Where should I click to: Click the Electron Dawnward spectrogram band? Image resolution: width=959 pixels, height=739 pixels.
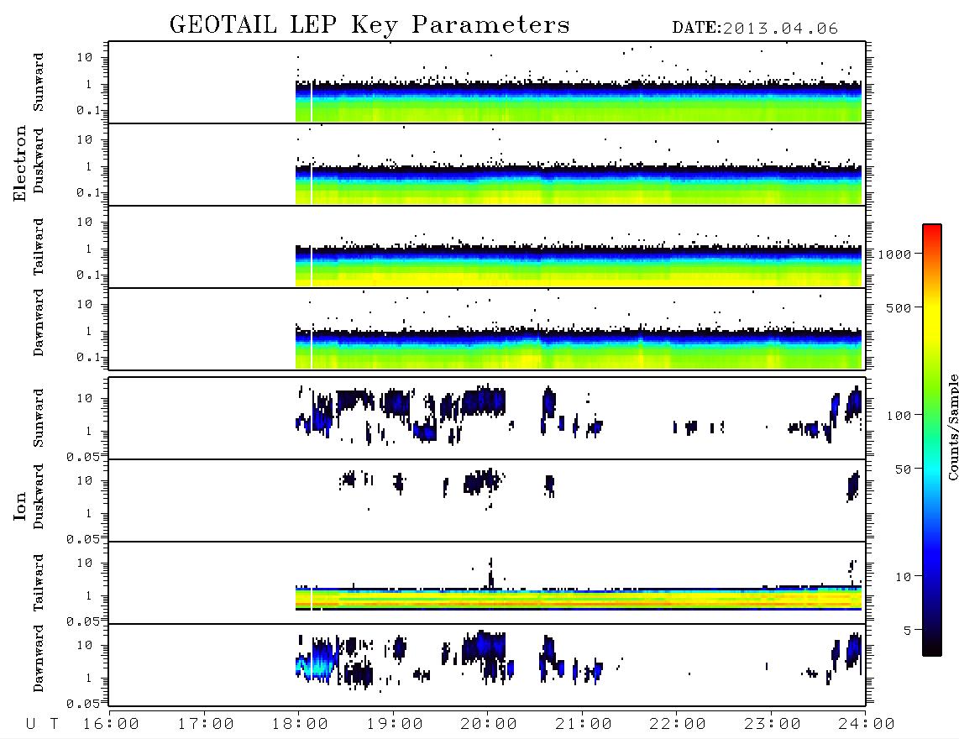[579, 349]
